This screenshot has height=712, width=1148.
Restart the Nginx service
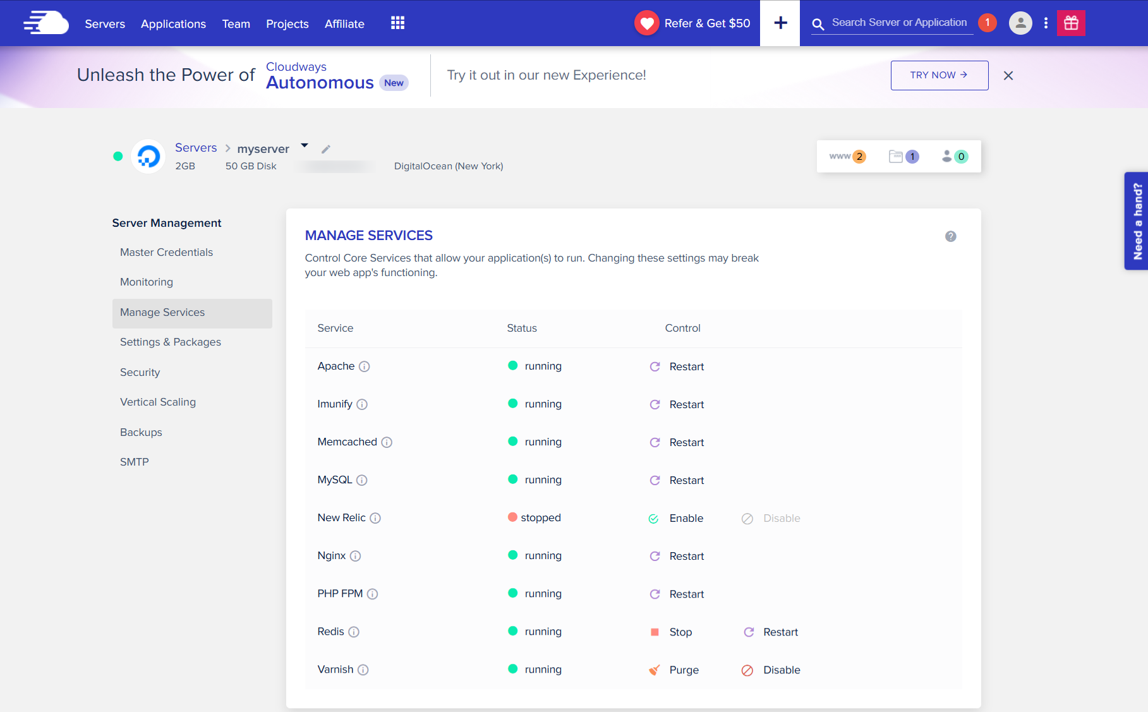pos(677,556)
